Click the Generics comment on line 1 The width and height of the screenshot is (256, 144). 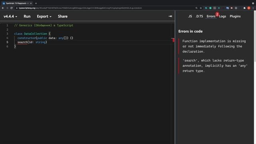[44, 26]
